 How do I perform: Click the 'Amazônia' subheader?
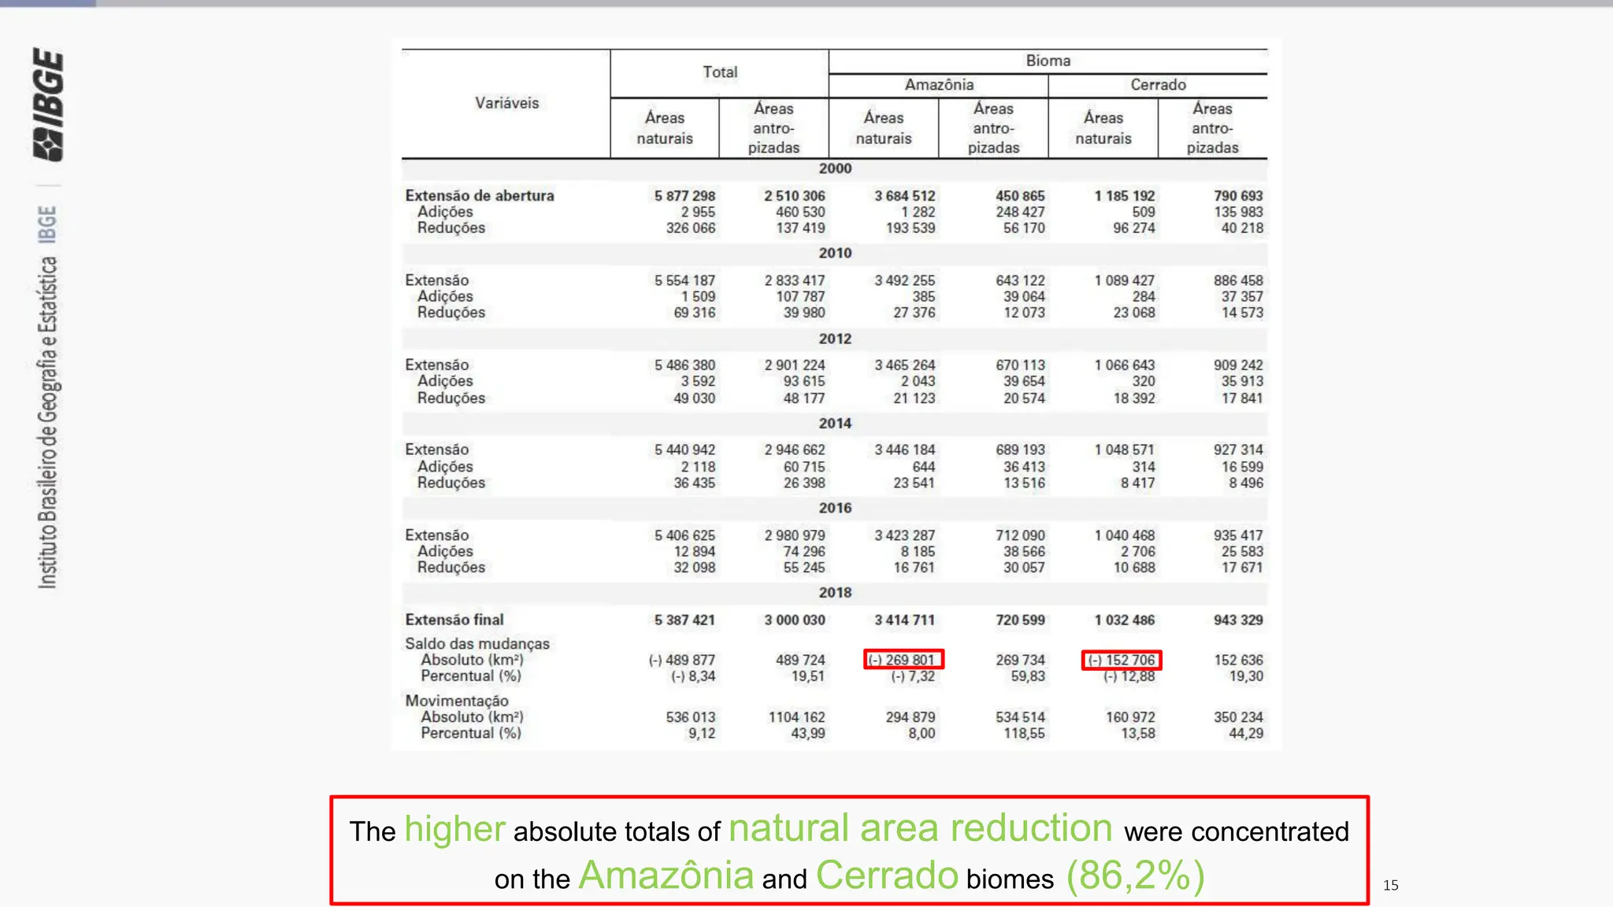pyautogui.click(x=939, y=84)
